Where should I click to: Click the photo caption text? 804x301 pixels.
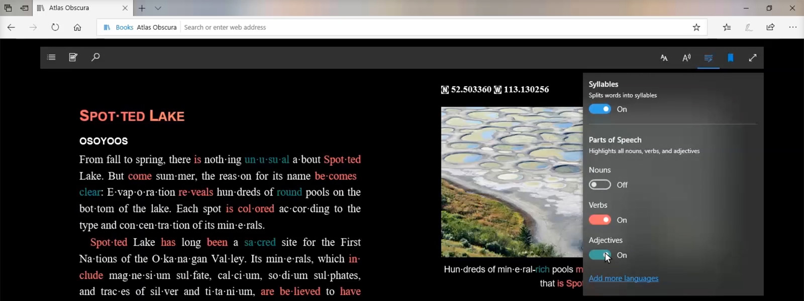(x=513, y=276)
